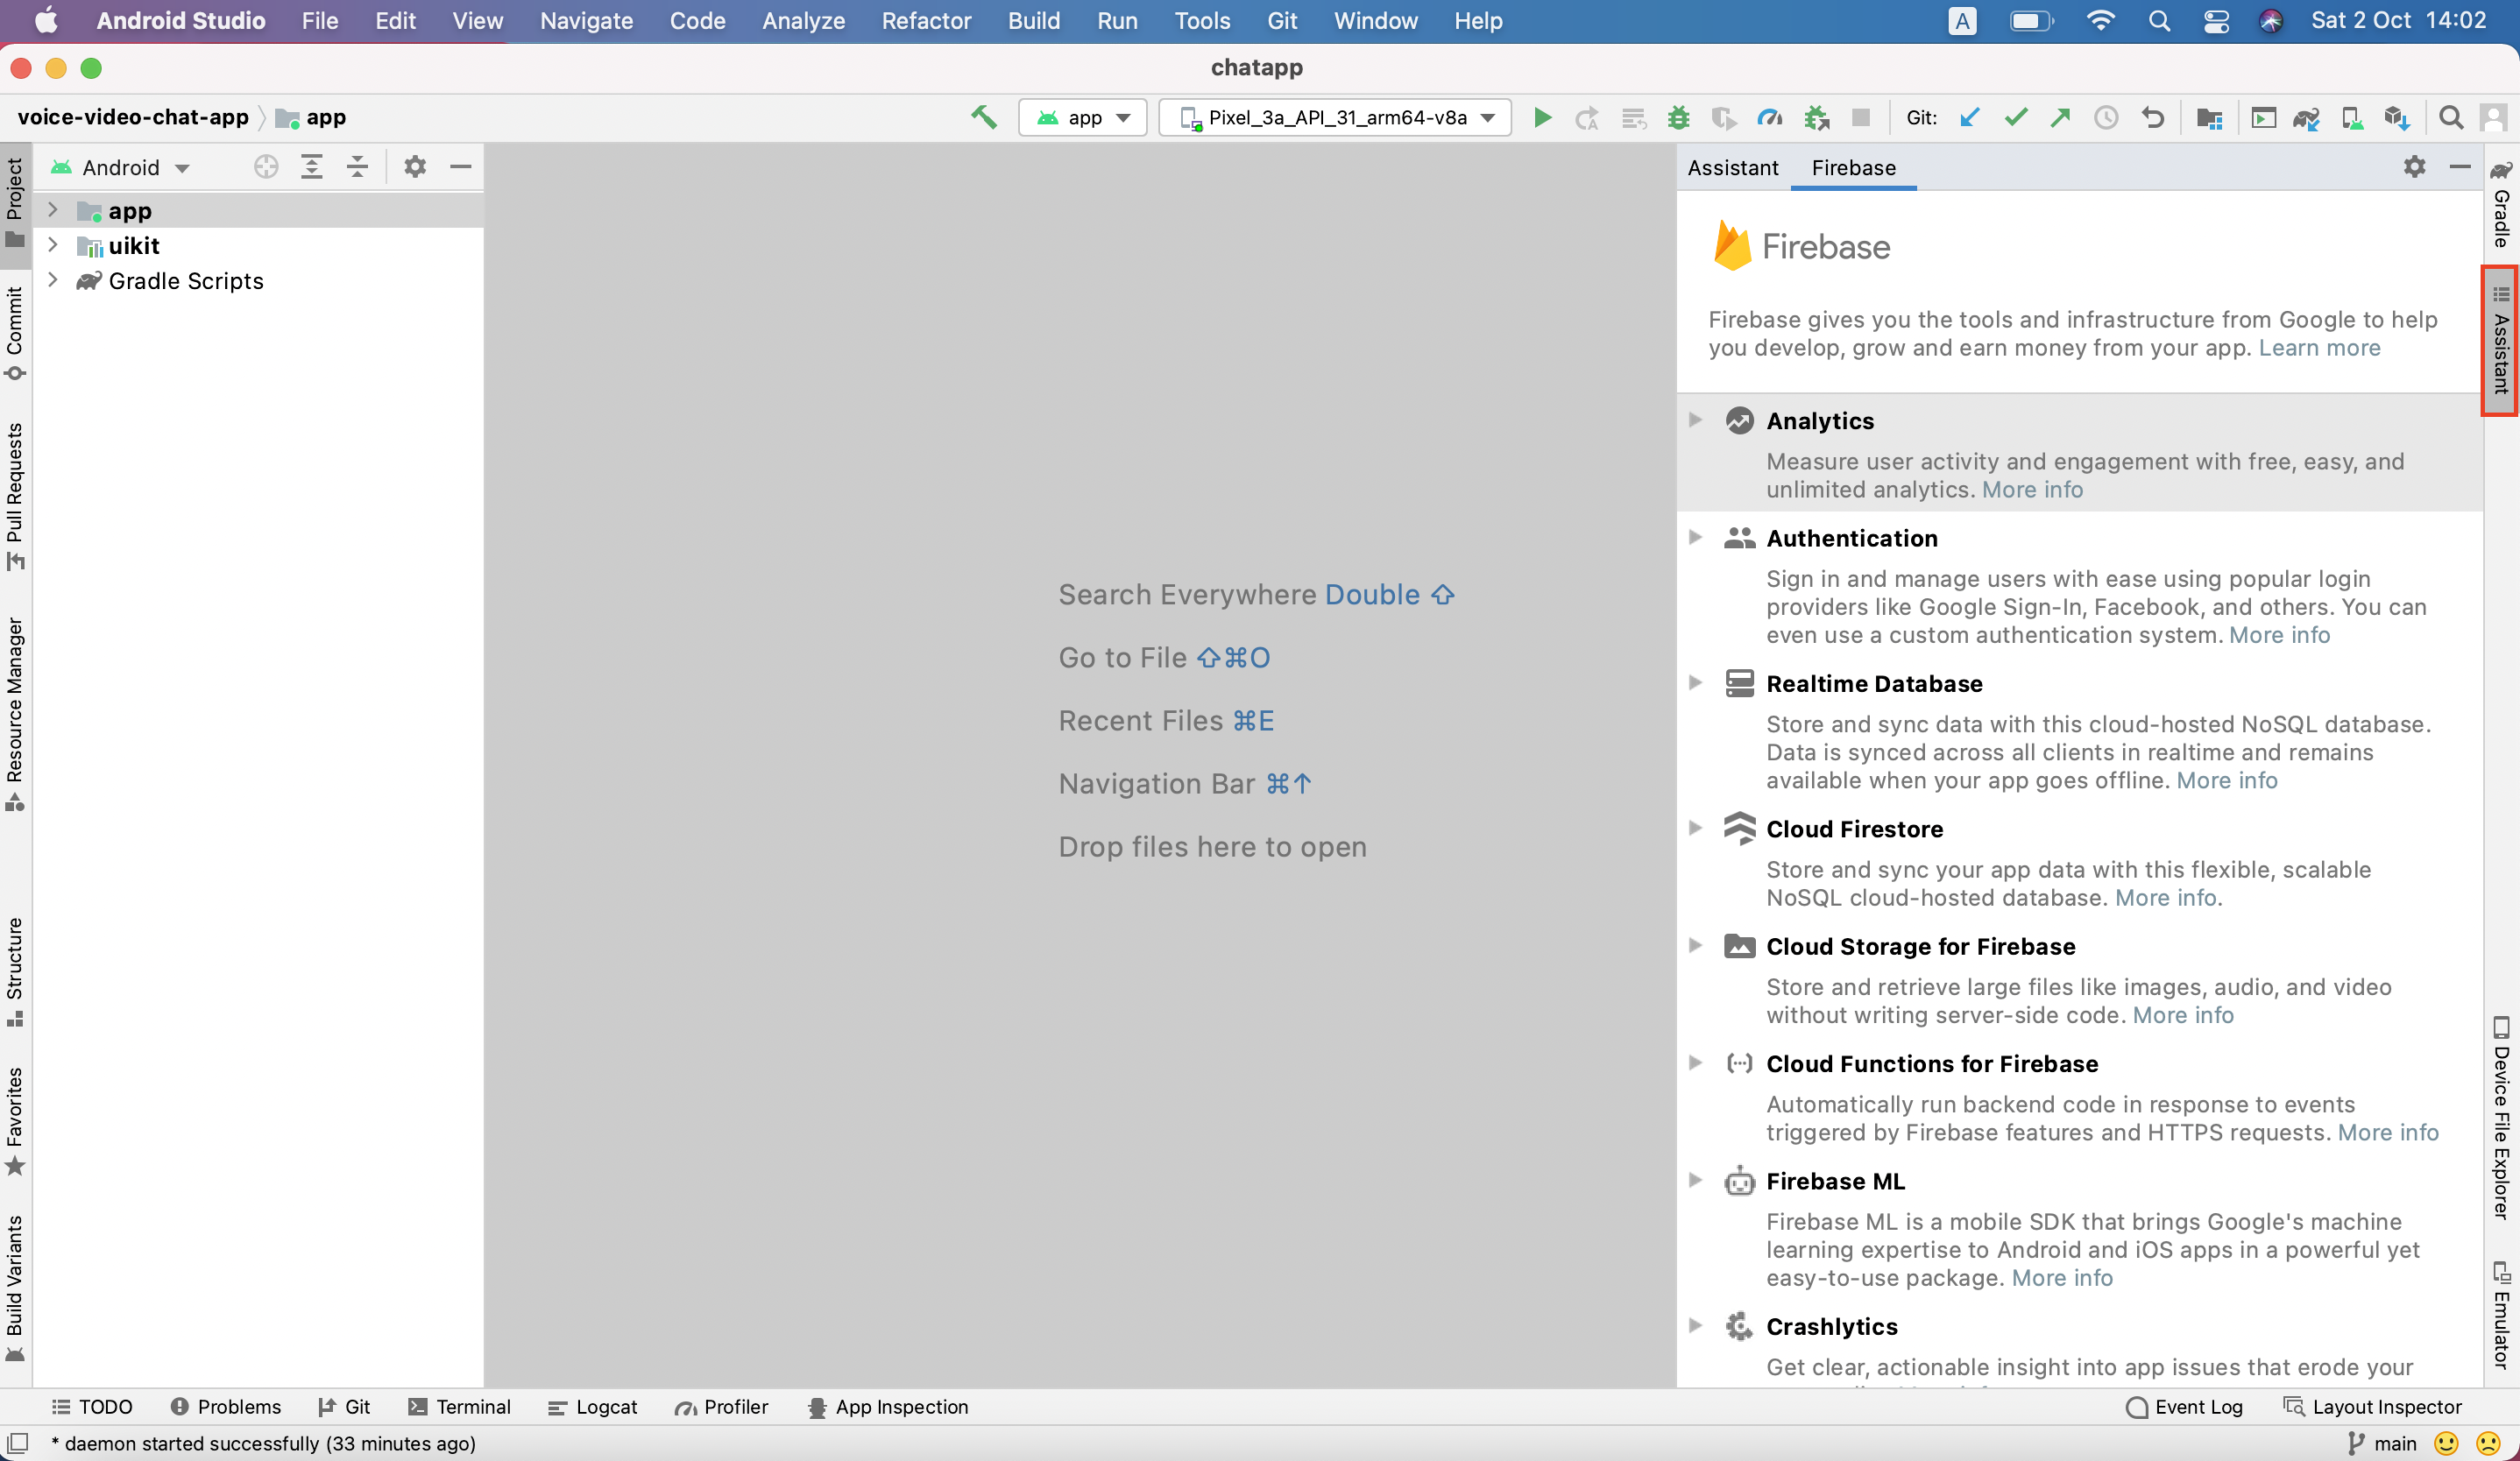Open the AVD Manager device icon
Viewport: 2520px width, 1461px height.
(x=2352, y=118)
